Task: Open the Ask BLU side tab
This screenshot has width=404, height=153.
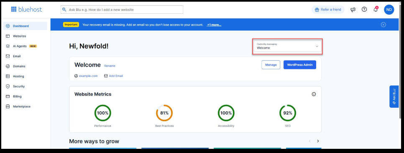Action: tap(394, 97)
